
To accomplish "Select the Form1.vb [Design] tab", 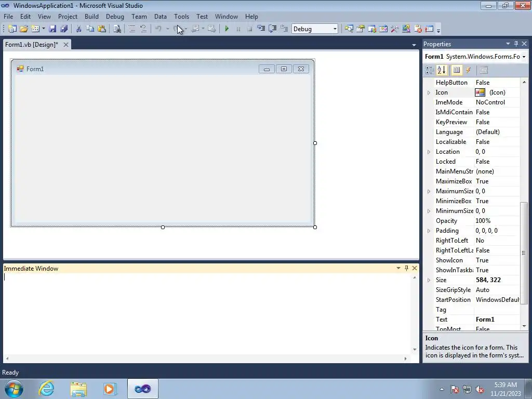I will 32,45.
